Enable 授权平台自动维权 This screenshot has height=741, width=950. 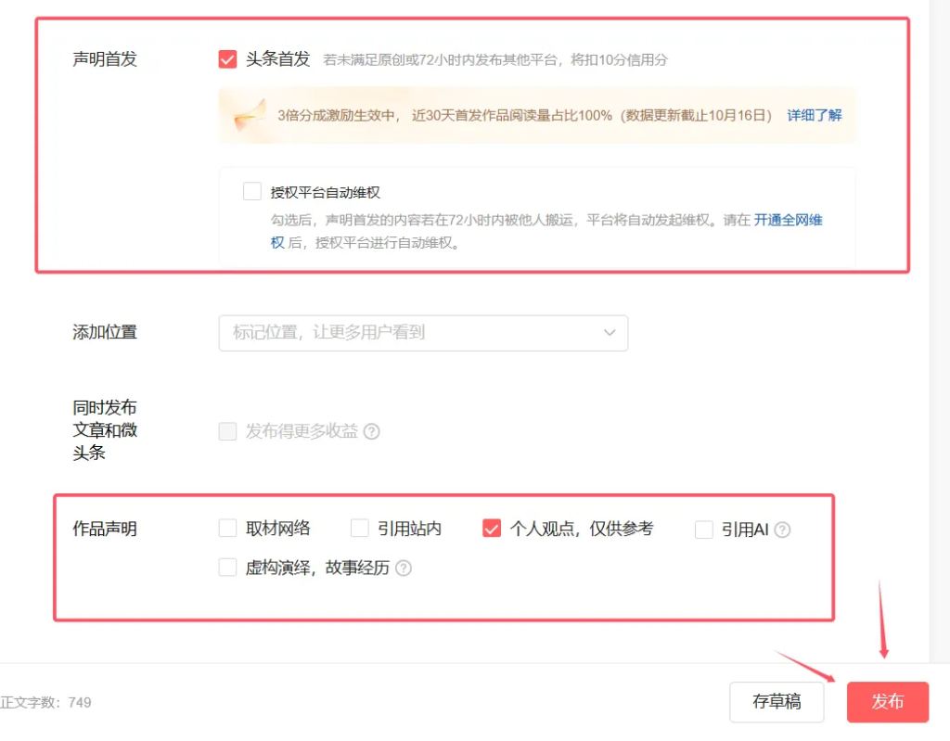pos(251,191)
